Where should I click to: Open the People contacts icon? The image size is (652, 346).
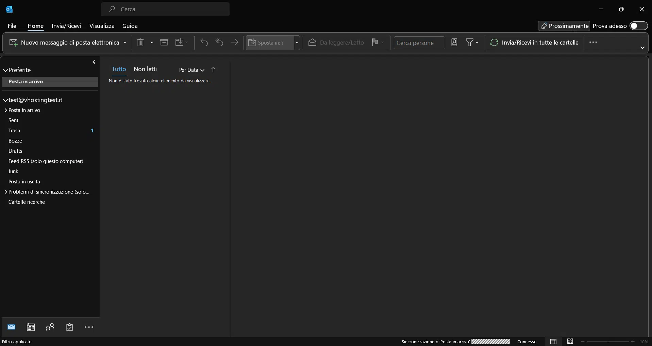pos(50,327)
